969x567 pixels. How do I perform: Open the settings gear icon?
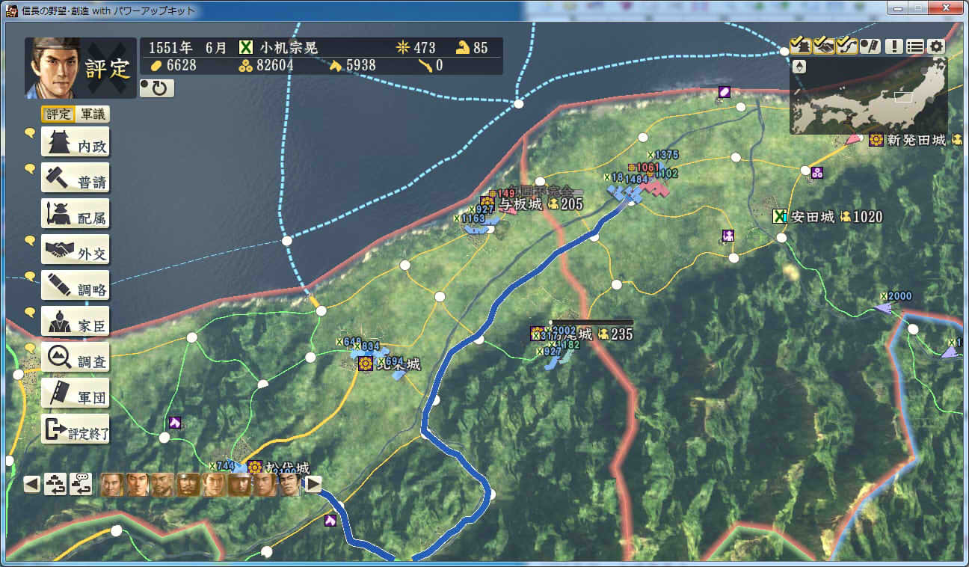936,46
